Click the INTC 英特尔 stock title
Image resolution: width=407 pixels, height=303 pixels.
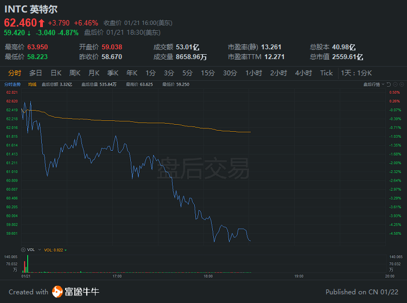coord(30,9)
